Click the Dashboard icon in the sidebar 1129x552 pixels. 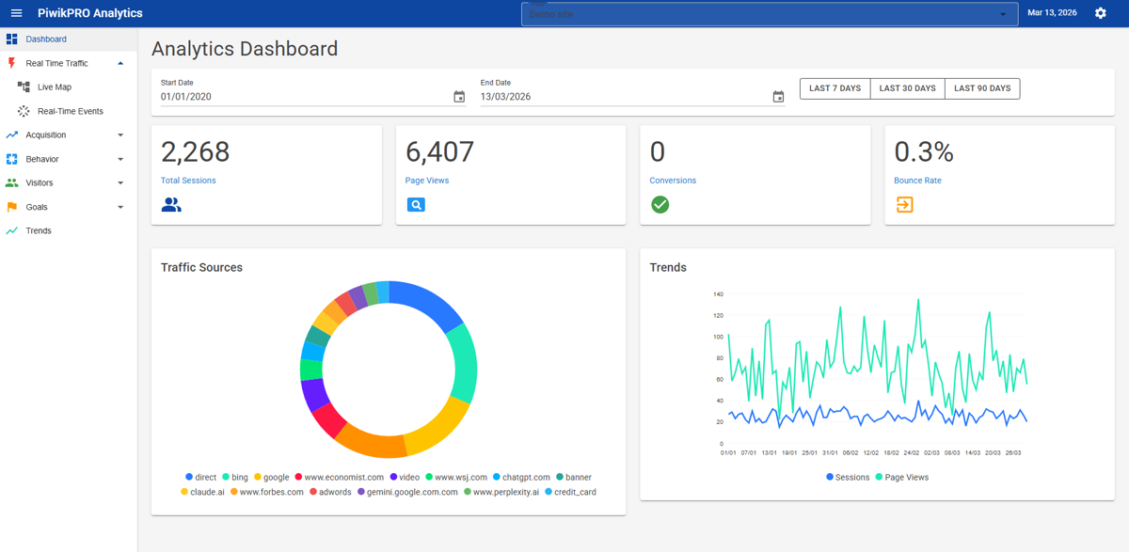tap(12, 39)
